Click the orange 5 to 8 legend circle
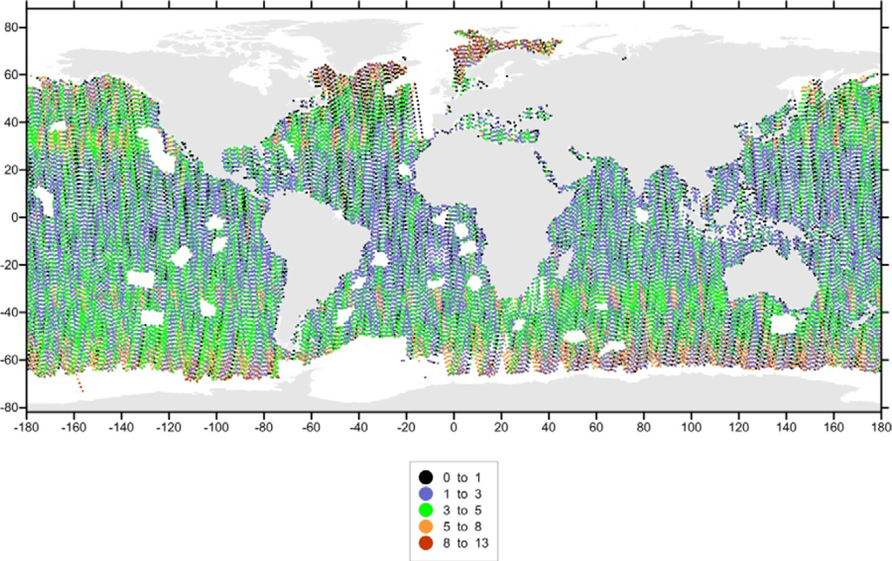This screenshot has width=892, height=561. coord(426,526)
